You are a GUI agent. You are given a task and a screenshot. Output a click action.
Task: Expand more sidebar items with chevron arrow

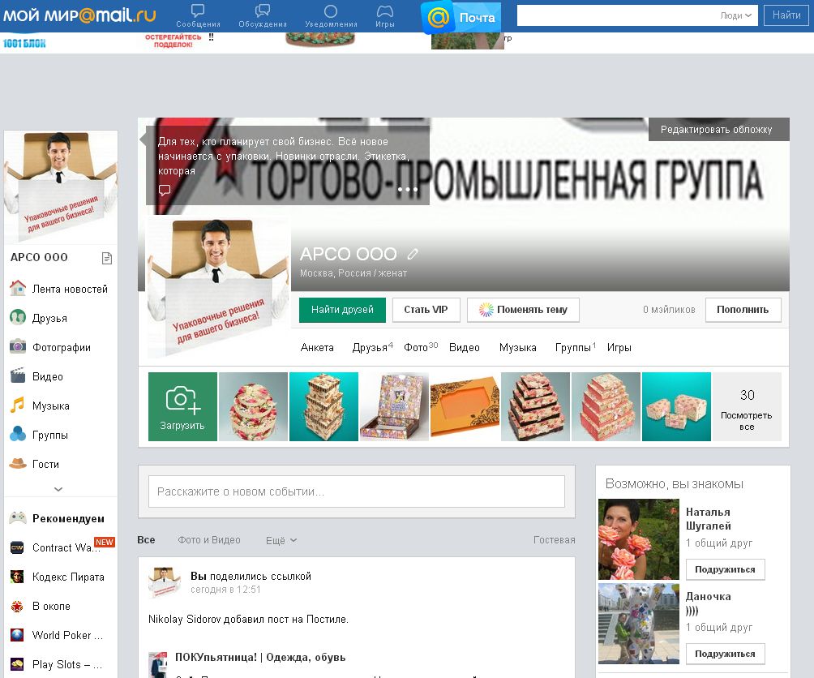pos(58,489)
